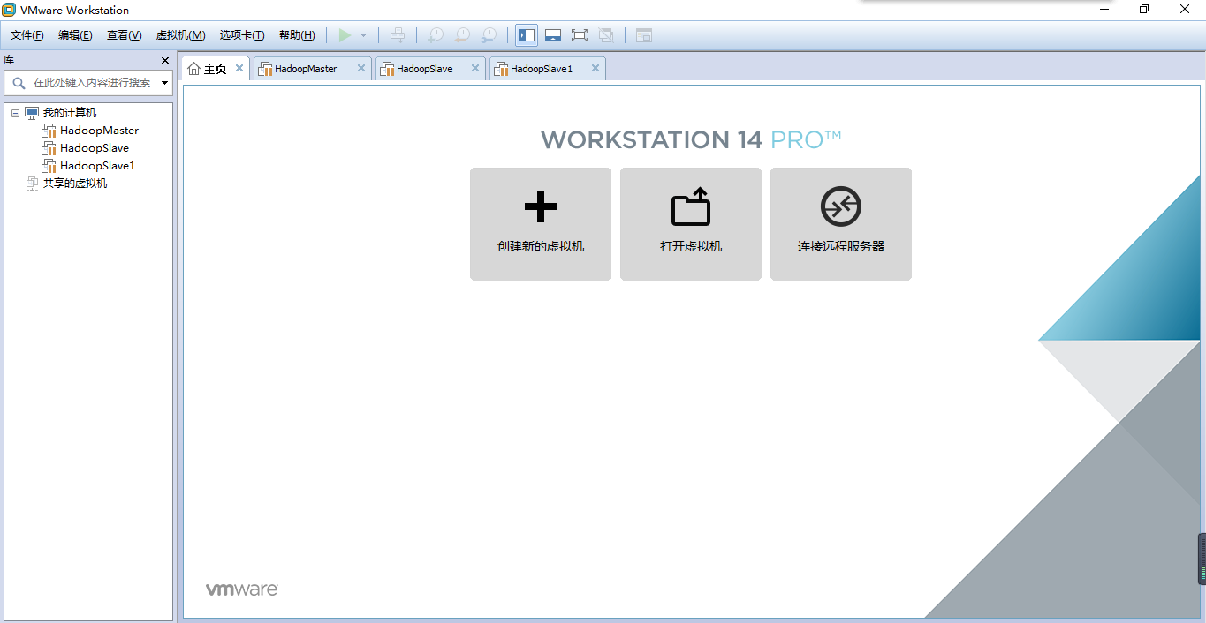
Task: Click the VM icon beside HadoopSlave tree row
Action: 49,148
